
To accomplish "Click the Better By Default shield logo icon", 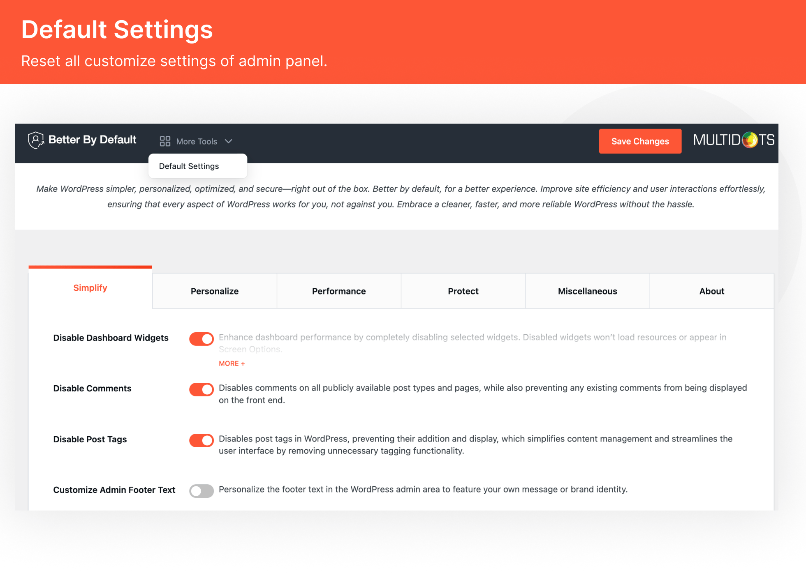I will 36,140.
